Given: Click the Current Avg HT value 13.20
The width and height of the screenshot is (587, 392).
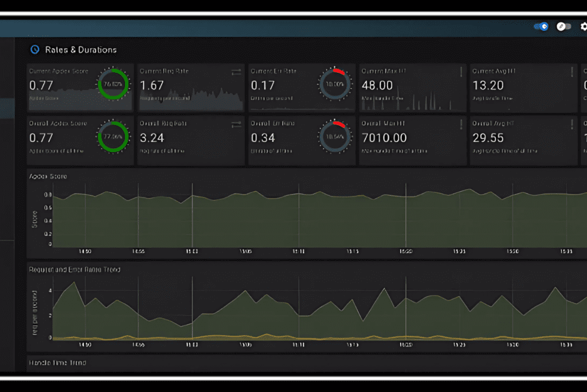Looking at the screenshot, I should point(488,86).
